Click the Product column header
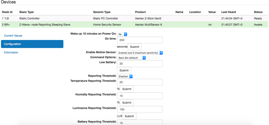This screenshot has height=125, width=269. (x=140, y=12)
